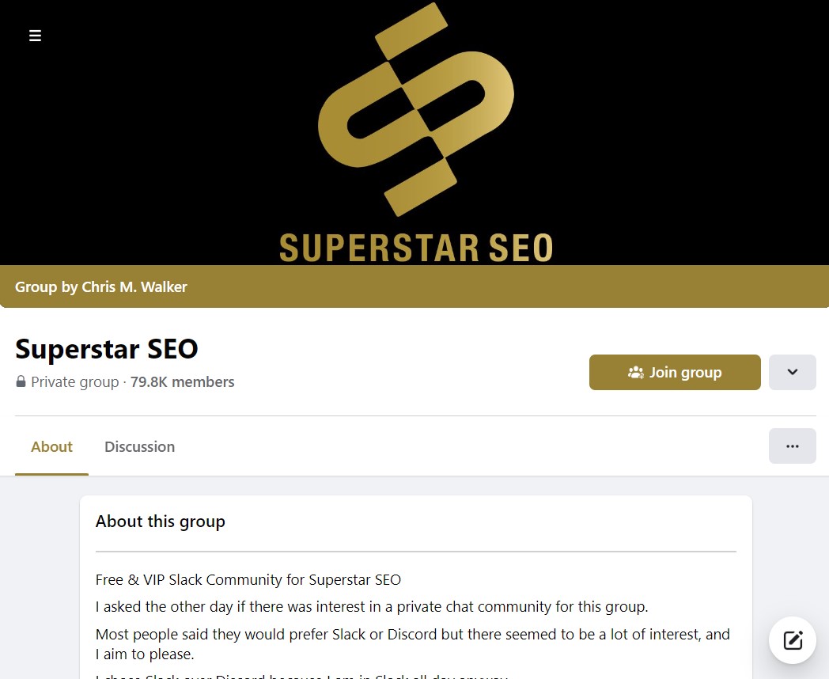Click the paragraph starting 'Most people said'

(x=413, y=643)
